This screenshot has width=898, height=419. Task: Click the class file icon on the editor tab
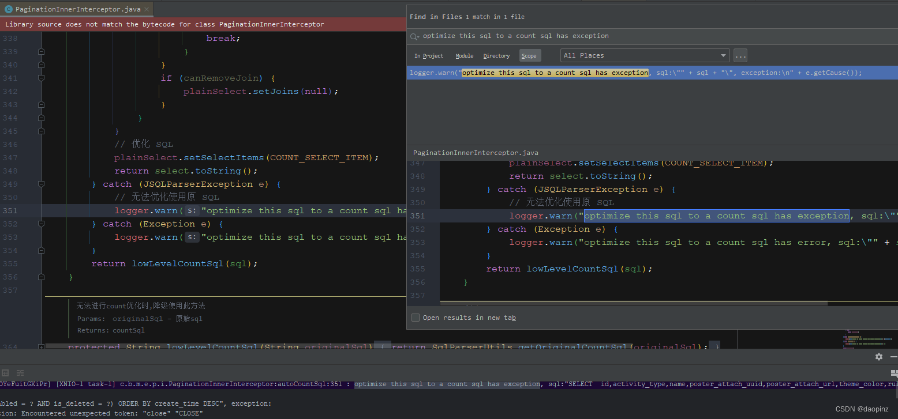[9, 9]
